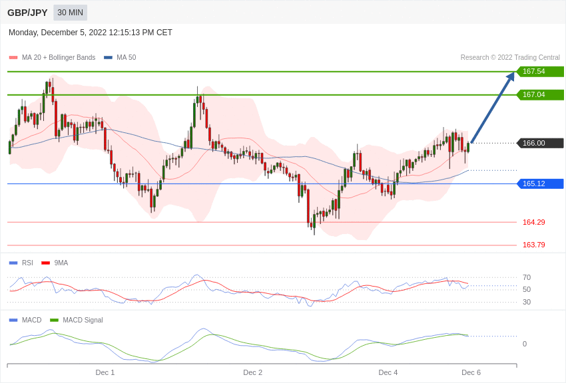The width and height of the screenshot is (566, 383).
Task: Click the '9MA' legend label
Action: click(61, 263)
